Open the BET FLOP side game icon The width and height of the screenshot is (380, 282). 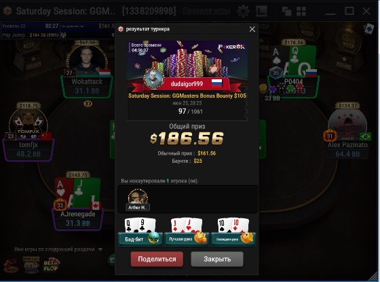(x=51, y=264)
